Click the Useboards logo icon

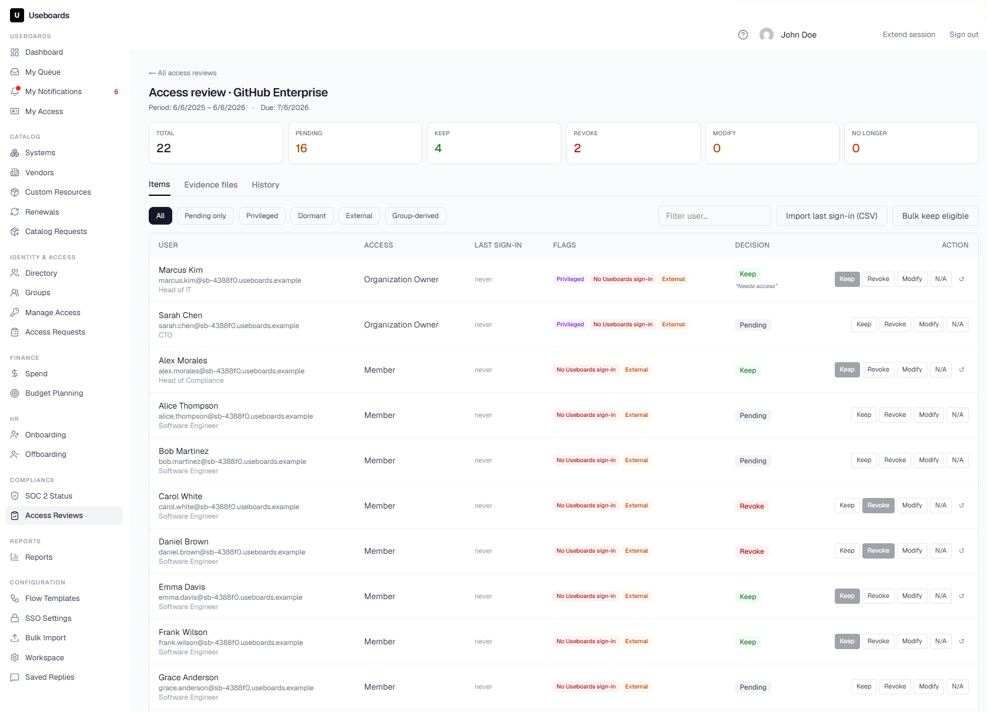tap(17, 15)
